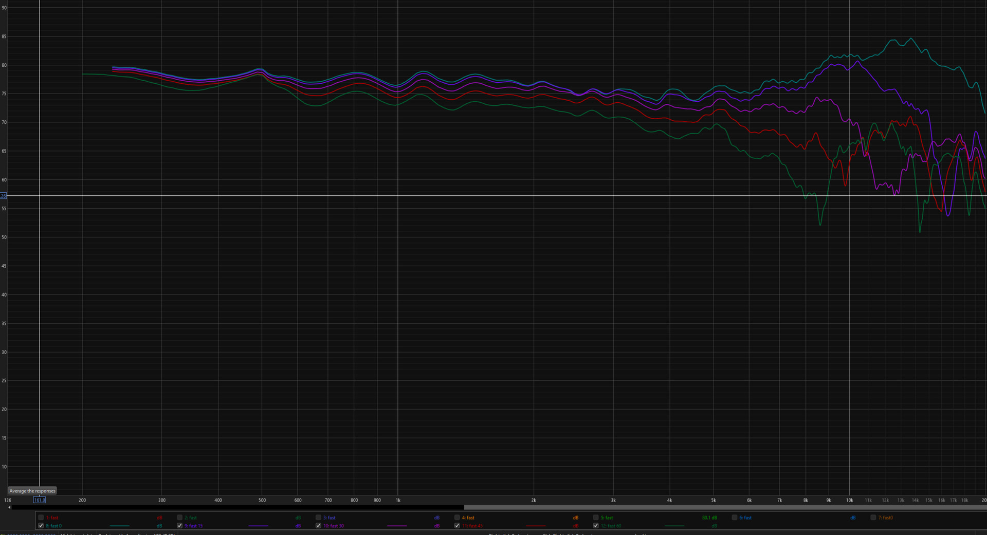Enable the '7: fast0' trace checkbox
This screenshot has height=535, width=987.
(x=873, y=518)
